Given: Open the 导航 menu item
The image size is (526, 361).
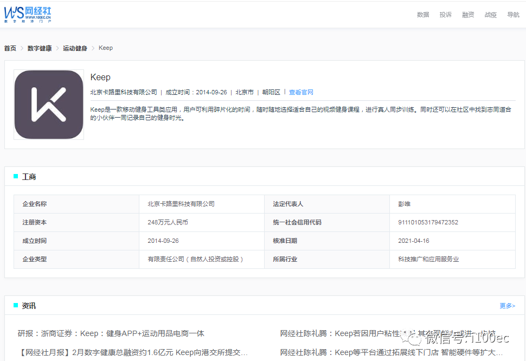Looking at the screenshot, I should point(513,15).
